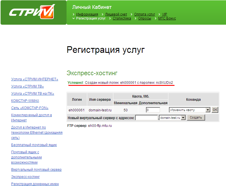Viewport: 226px width, 186px height.
Task: Click the СТРИМ logo
Action: pos(32,12)
